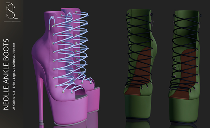Click the '25 Colors Hud' subtitle line
The image size is (210, 128).
[x=14, y=76]
